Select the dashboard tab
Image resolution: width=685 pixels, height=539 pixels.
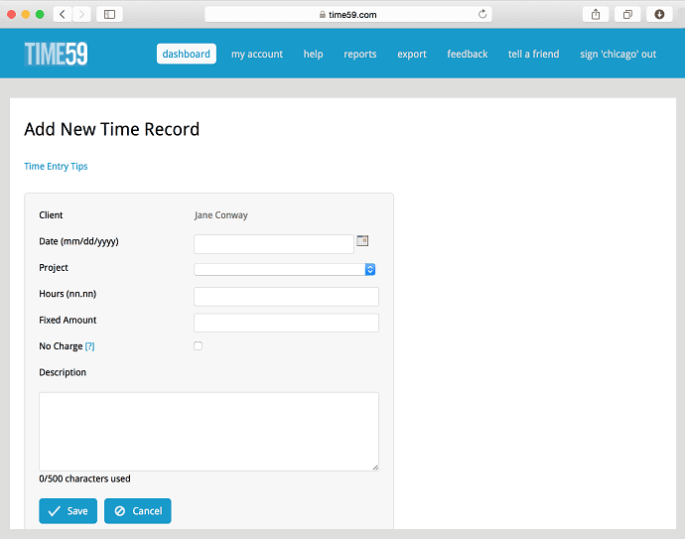click(187, 54)
